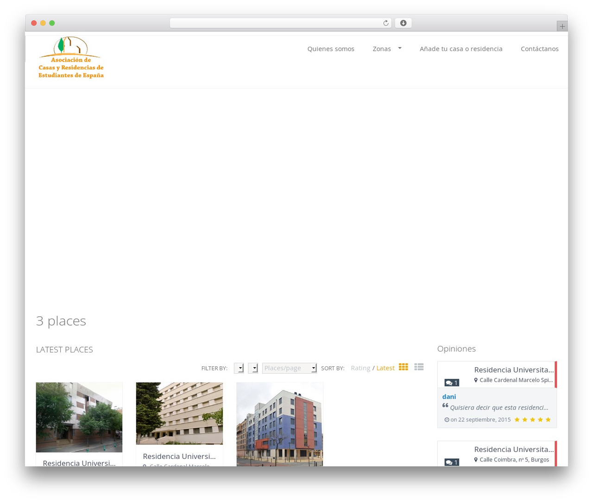Click the quote mark icon in dani's review

coord(445,406)
